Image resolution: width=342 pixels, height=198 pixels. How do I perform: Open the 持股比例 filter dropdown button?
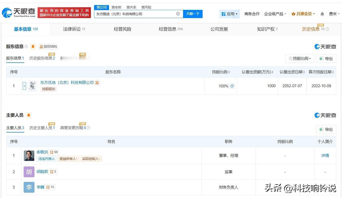[300, 58]
